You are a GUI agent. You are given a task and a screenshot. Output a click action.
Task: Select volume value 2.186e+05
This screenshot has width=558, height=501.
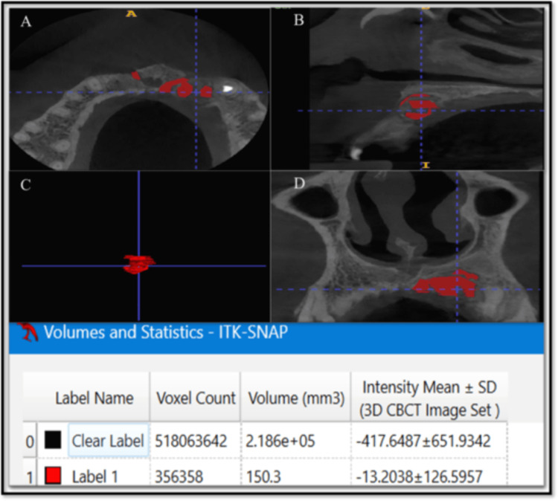pos(280,441)
